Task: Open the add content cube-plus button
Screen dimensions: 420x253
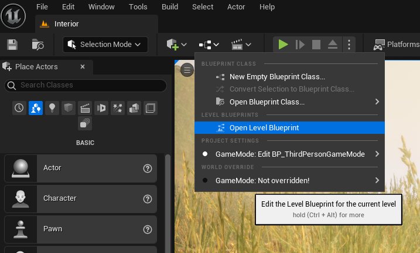Action: 172,45
